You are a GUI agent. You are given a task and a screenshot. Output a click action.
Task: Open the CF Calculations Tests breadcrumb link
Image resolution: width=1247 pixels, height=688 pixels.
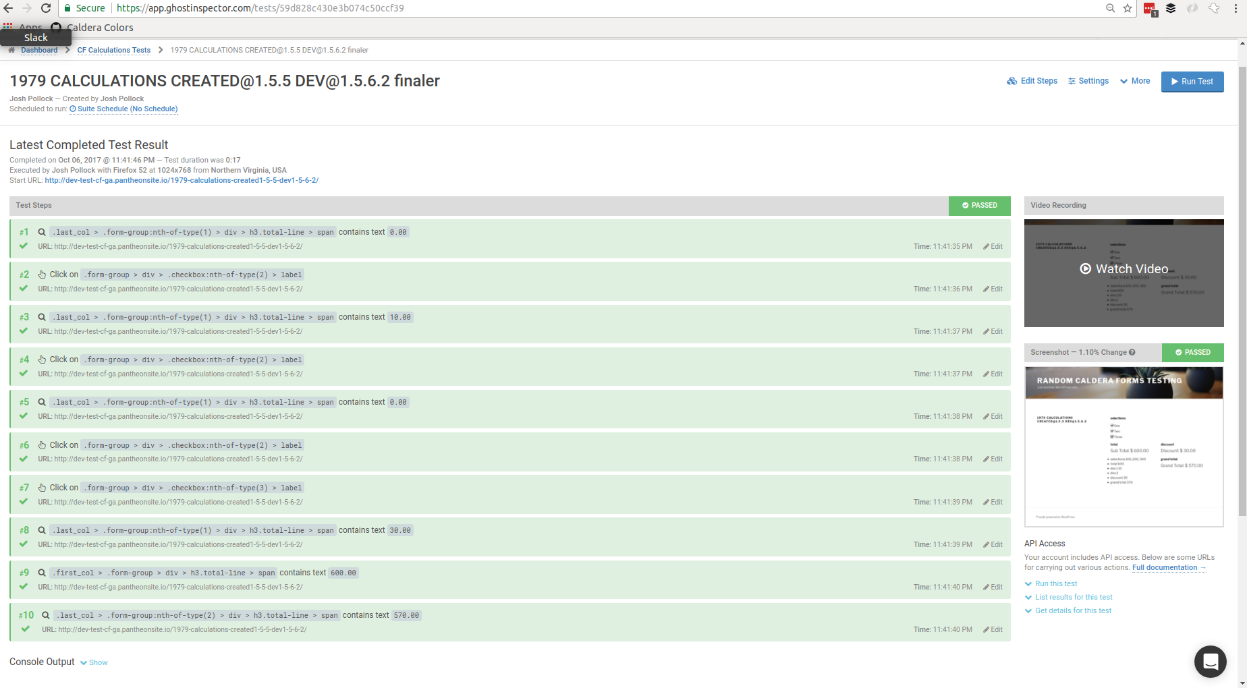[113, 50]
